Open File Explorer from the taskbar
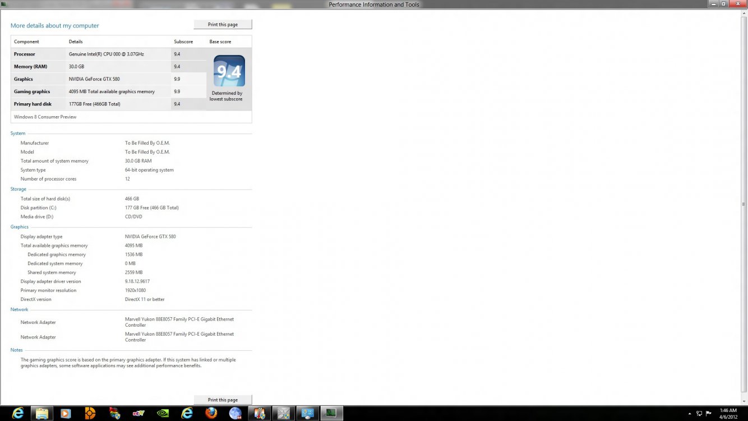 pyautogui.click(x=42, y=413)
